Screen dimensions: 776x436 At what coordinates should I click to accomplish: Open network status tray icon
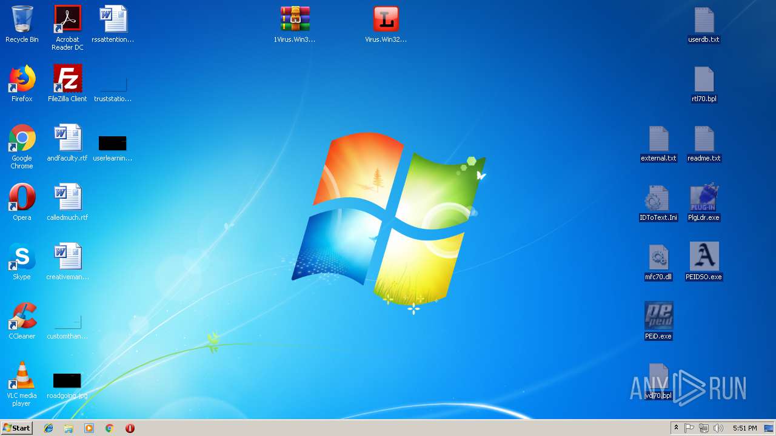coord(704,428)
